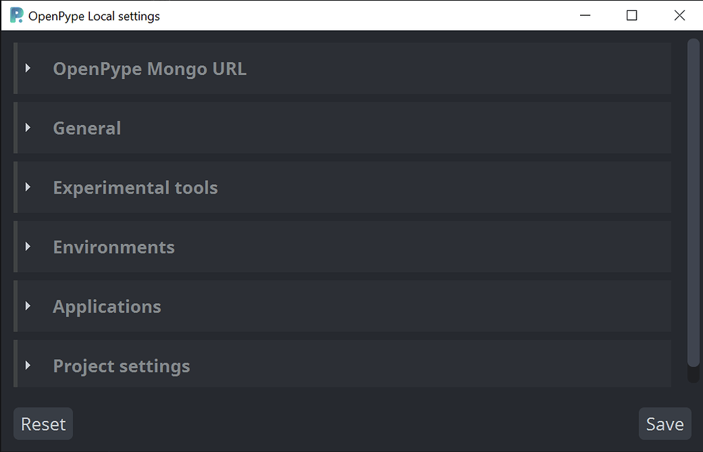The height and width of the screenshot is (452, 703).
Task: Expand the Environments section arrow
Action: tap(28, 247)
